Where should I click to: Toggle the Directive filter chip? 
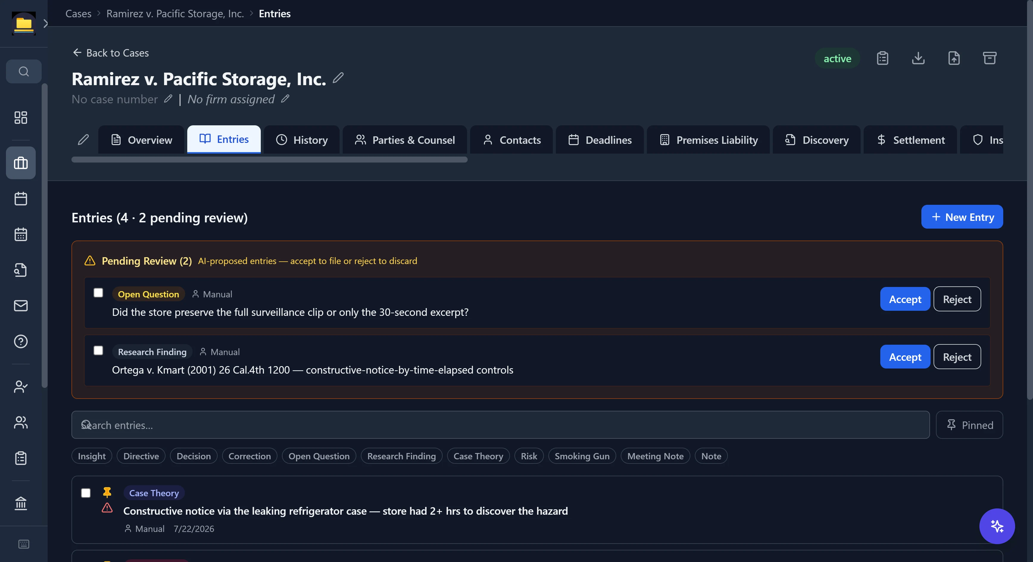(141, 456)
